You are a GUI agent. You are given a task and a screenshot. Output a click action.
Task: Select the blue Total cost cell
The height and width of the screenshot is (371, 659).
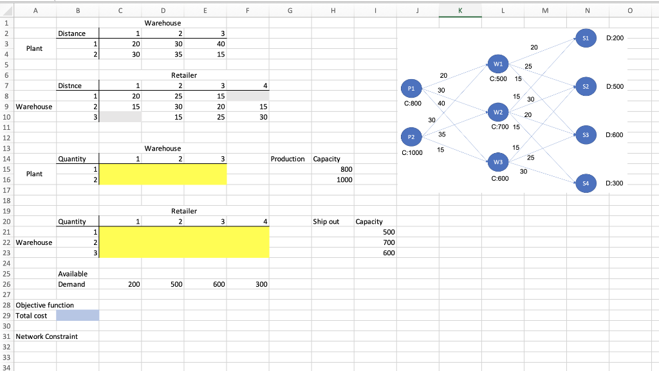pyautogui.click(x=77, y=315)
